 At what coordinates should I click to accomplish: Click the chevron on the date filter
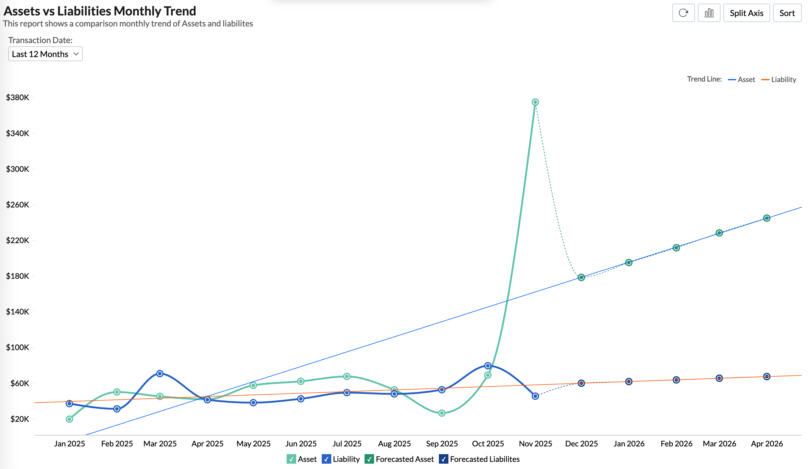click(x=76, y=54)
